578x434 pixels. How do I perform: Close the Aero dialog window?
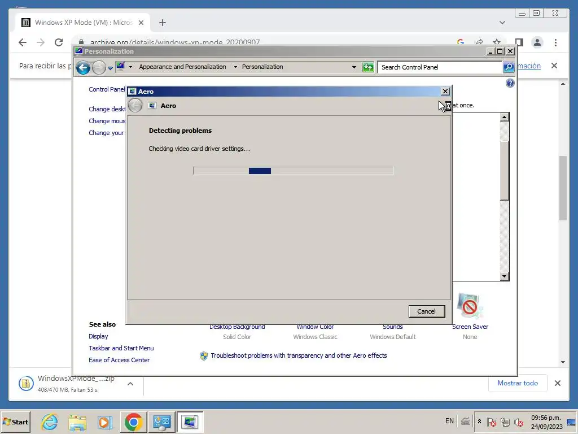coord(445,91)
